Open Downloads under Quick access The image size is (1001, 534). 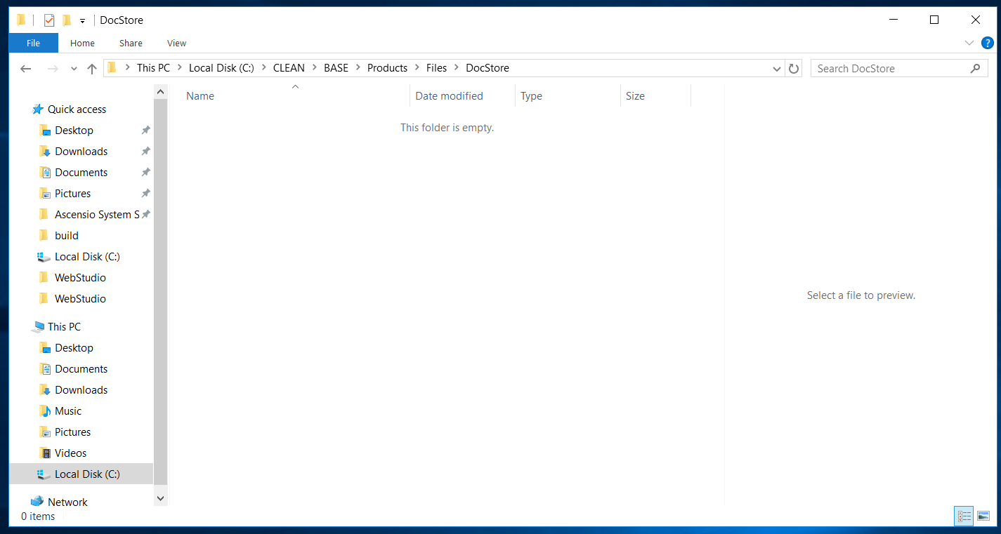click(x=81, y=152)
